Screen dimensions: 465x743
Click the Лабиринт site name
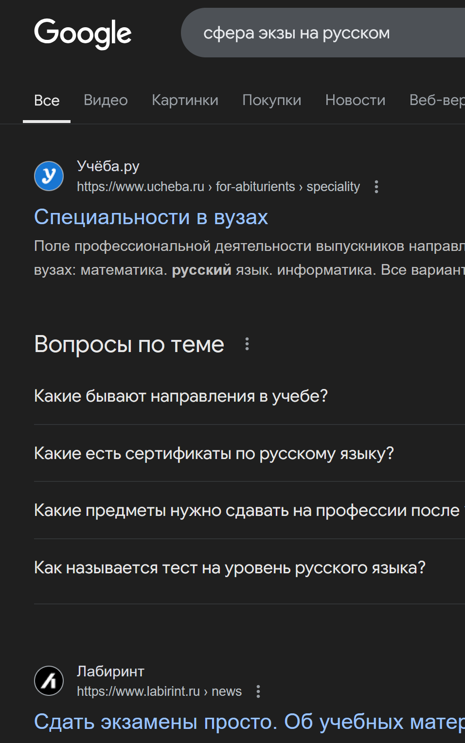[110, 671]
